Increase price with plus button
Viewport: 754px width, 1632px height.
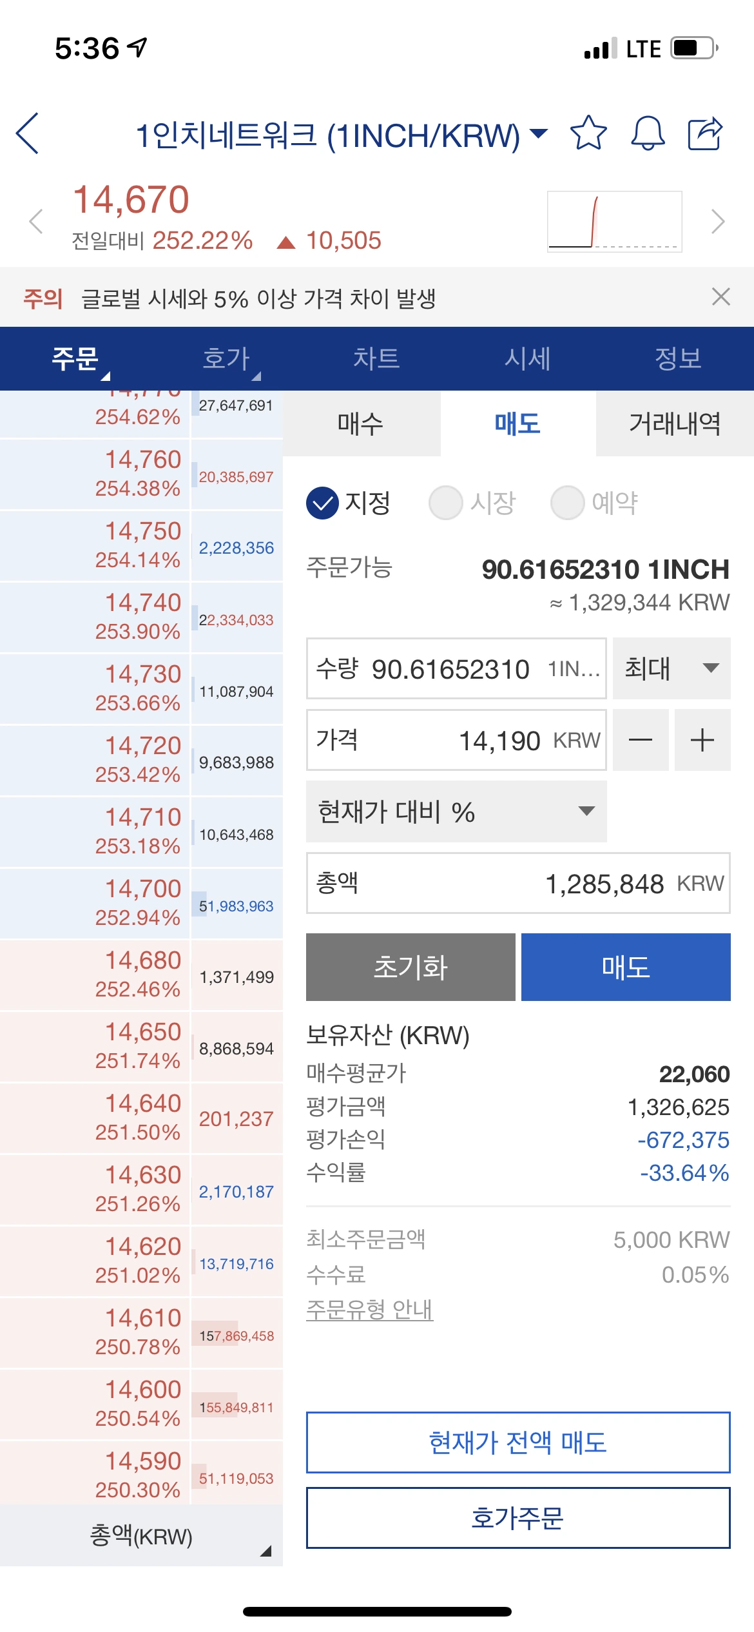point(702,740)
